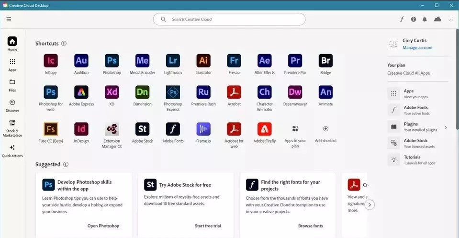Click the Search Creative Cloud field
The image size is (459, 238).
coord(230,19)
